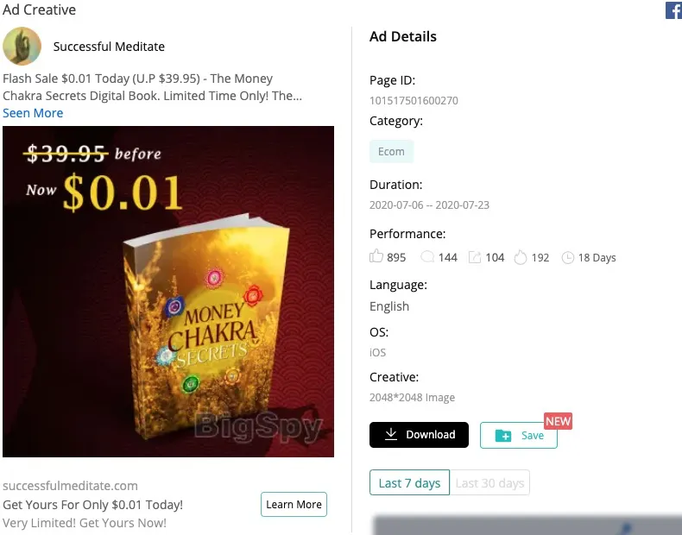Click the Facebook icon in the corner
The height and width of the screenshot is (535, 682).
(x=673, y=10)
